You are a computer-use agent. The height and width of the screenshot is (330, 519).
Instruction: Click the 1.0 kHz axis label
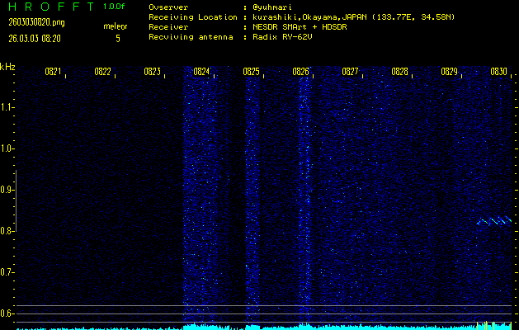(x=6, y=148)
